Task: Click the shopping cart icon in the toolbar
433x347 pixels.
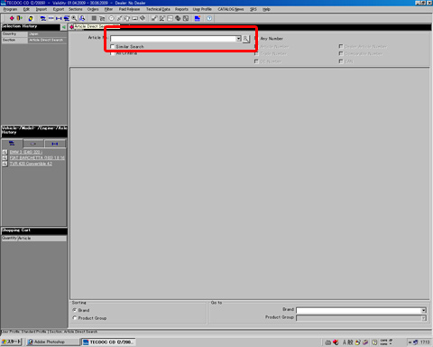Action: pos(102,18)
